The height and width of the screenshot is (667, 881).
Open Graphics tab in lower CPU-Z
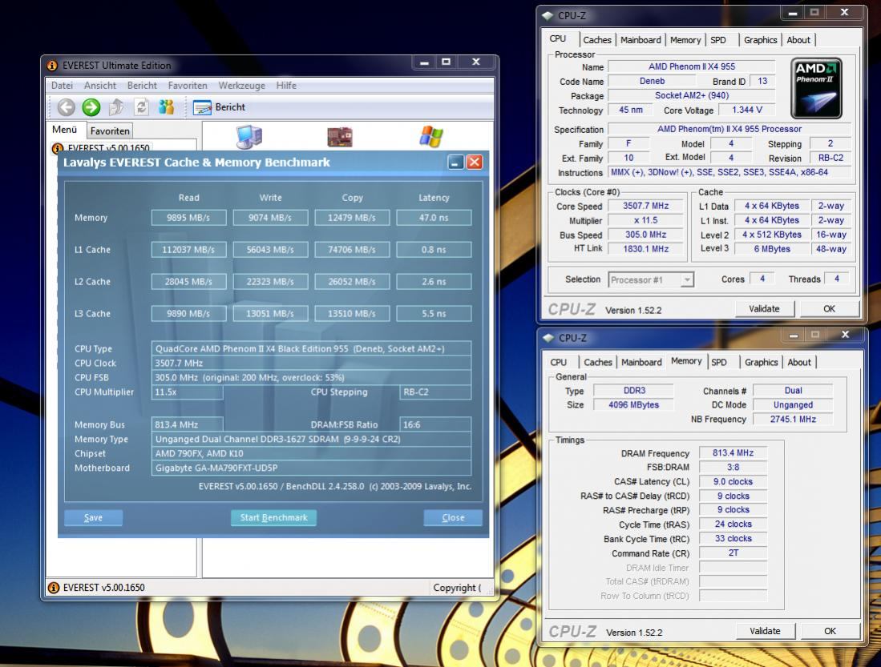(x=762, y=362)
